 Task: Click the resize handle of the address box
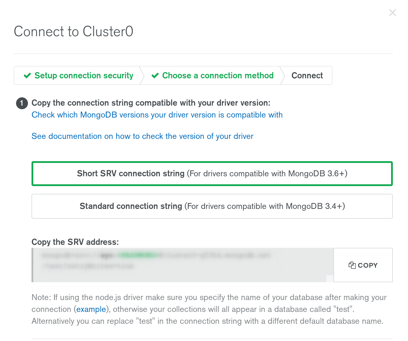[x=330, y=278]
